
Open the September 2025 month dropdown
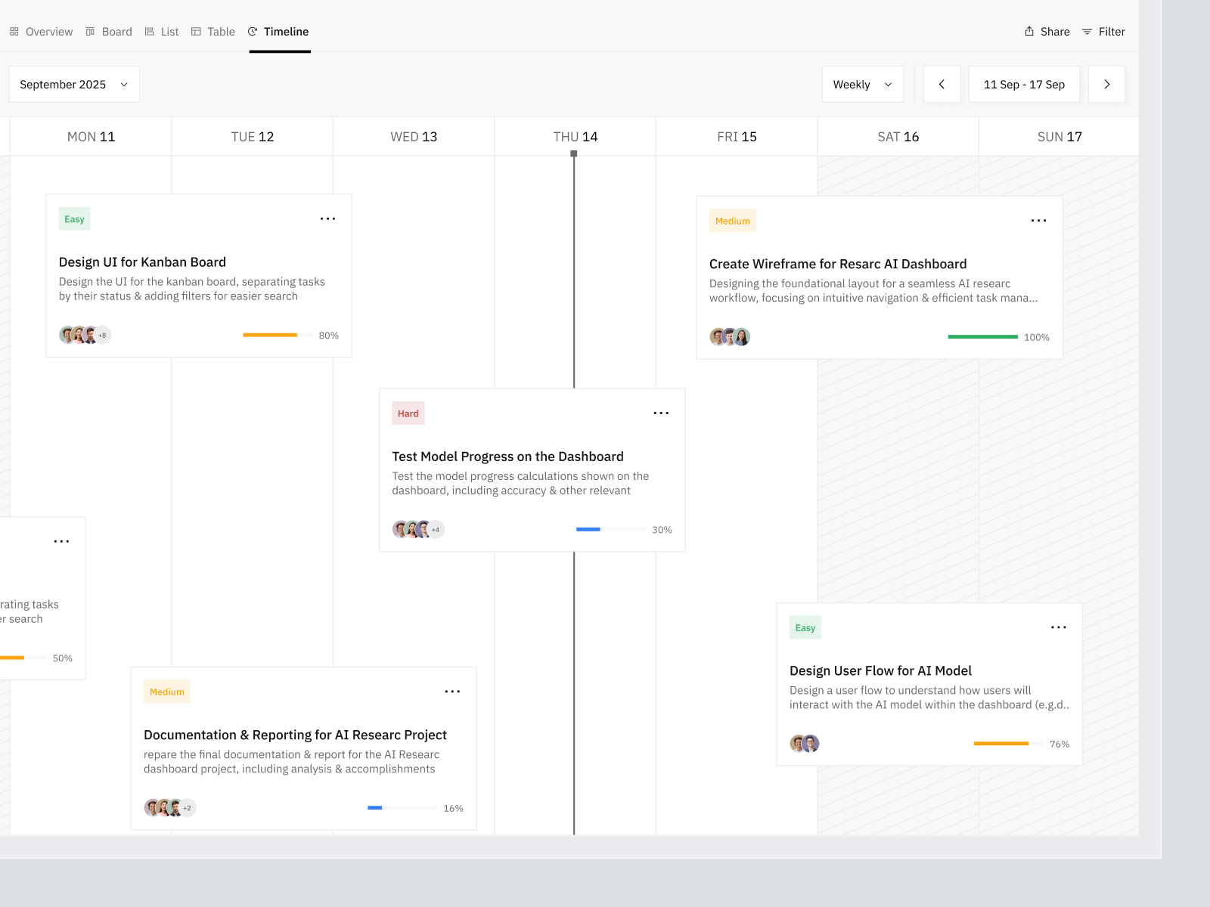tap(73, 84)
